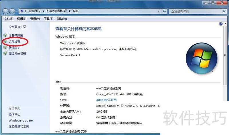Expand the arrow after 控制面板 in the breadcrumb
Image resolution: width=229 pixels, height=135 pixels.
44,11
